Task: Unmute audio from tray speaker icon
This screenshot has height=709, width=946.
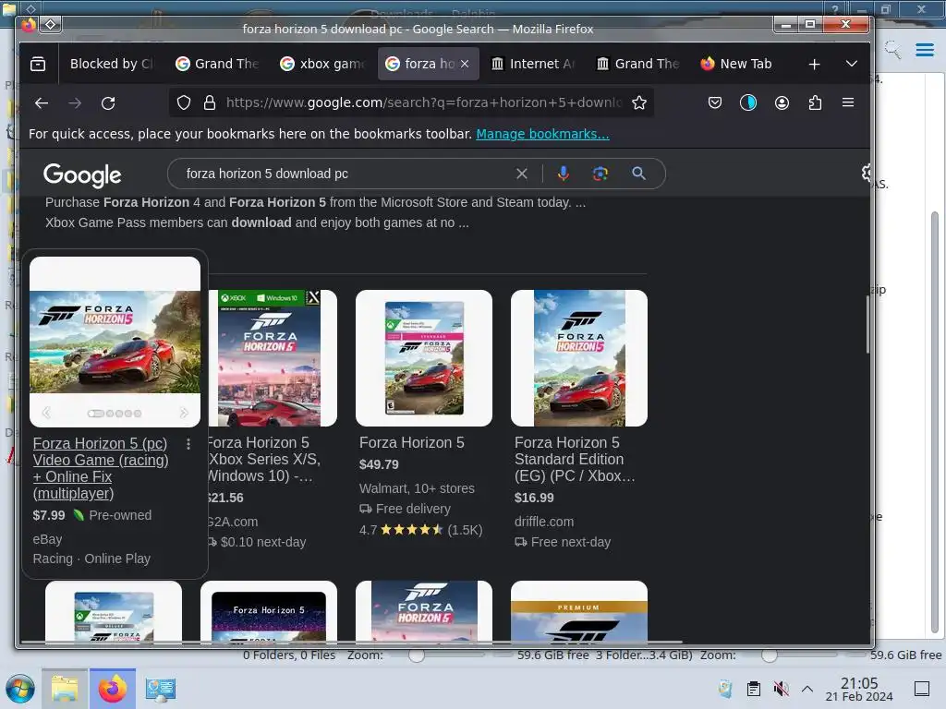Action: point(781,689)
